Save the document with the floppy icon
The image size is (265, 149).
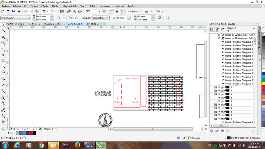point(14,11)
